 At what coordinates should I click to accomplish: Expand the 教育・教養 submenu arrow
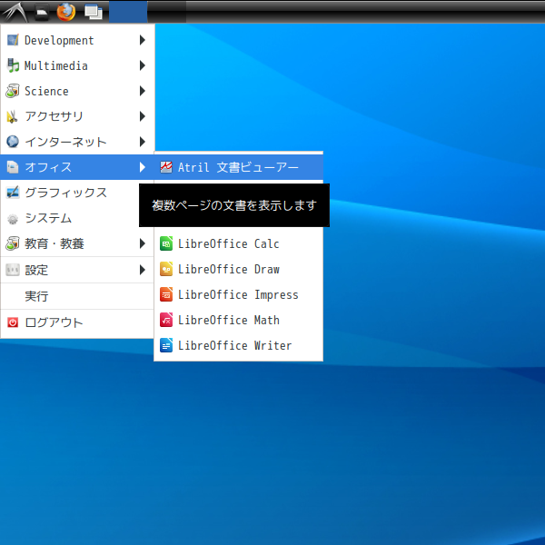click(x=143, y=243)
